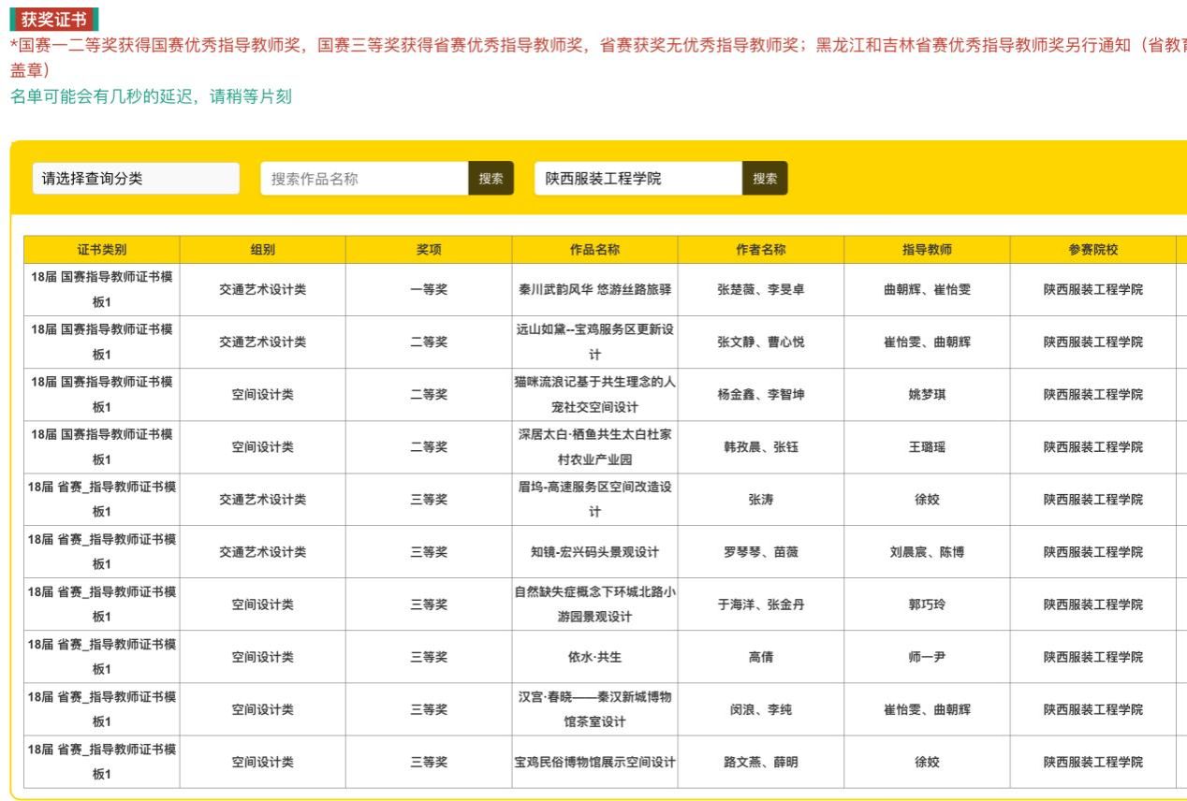Viewport: 1187px width, 801px height.
Task: Click the 组别 column header
Action: coord(263,250)
